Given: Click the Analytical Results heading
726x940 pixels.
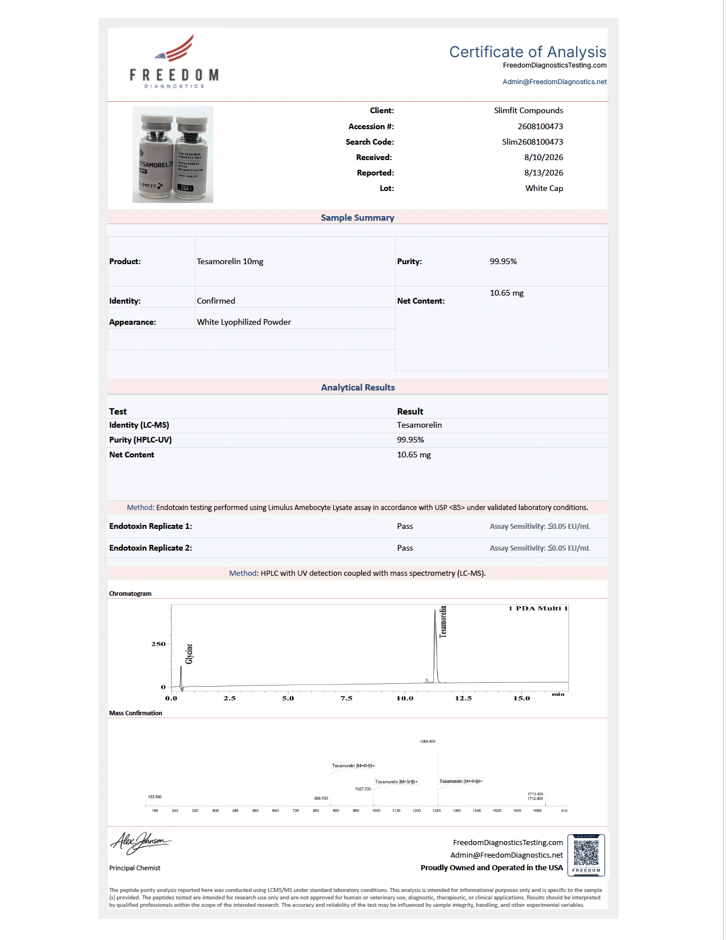Looking at the screenshot, I should tap(358, 387).
